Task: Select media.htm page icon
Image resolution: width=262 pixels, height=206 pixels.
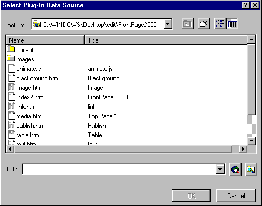Action: (x=12, y=116)
